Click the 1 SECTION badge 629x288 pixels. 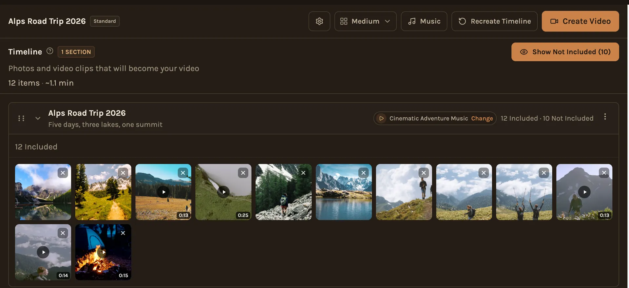tap(76, 52)
